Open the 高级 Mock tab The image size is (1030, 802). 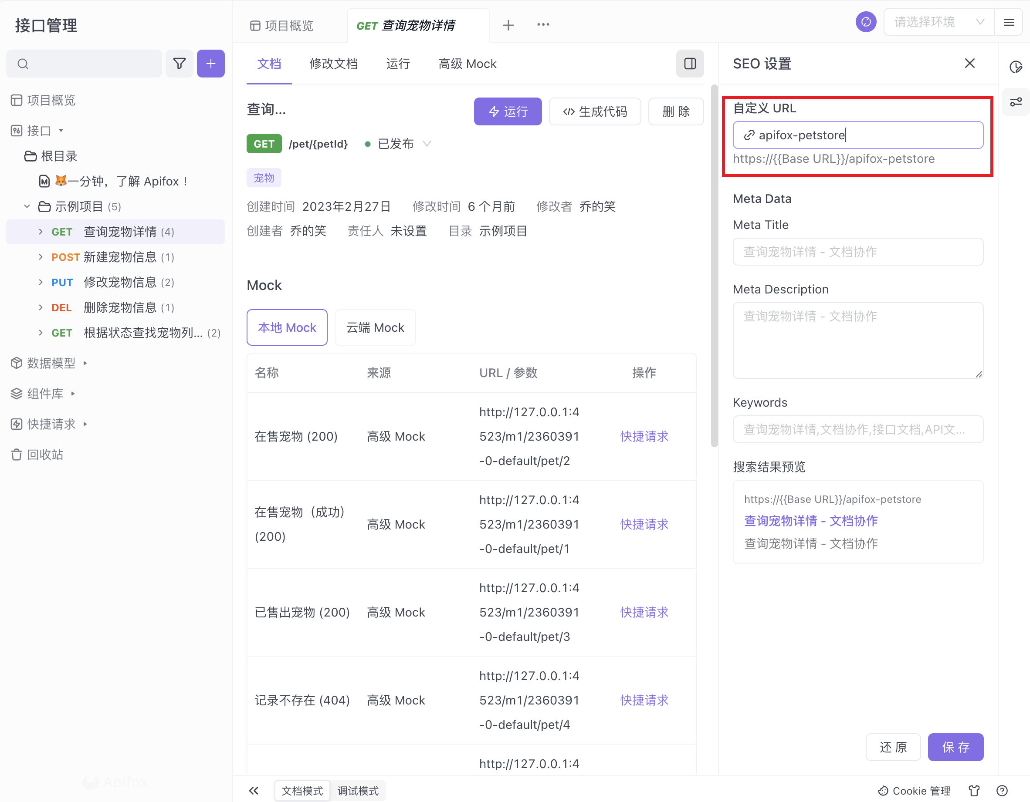(467, 64)
